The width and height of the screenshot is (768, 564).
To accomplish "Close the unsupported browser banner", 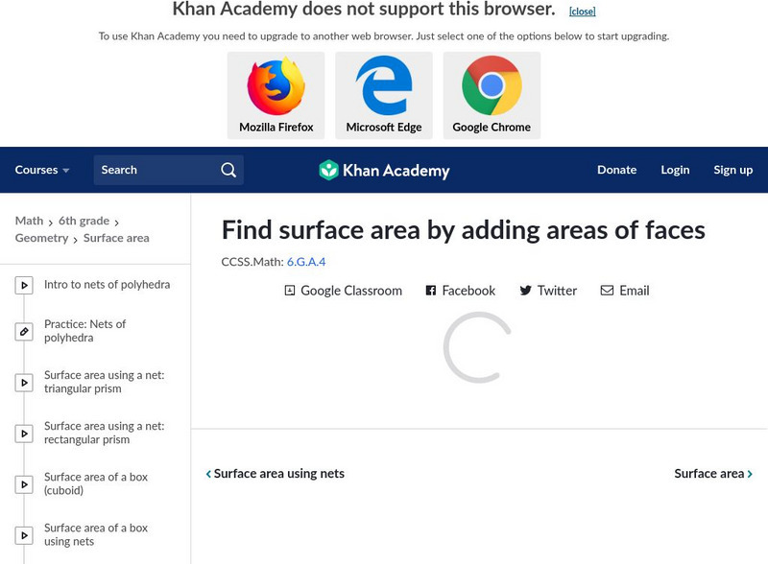I will (x=582, y=12).
